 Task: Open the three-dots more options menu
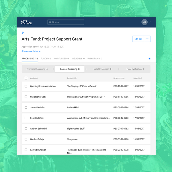147,39
